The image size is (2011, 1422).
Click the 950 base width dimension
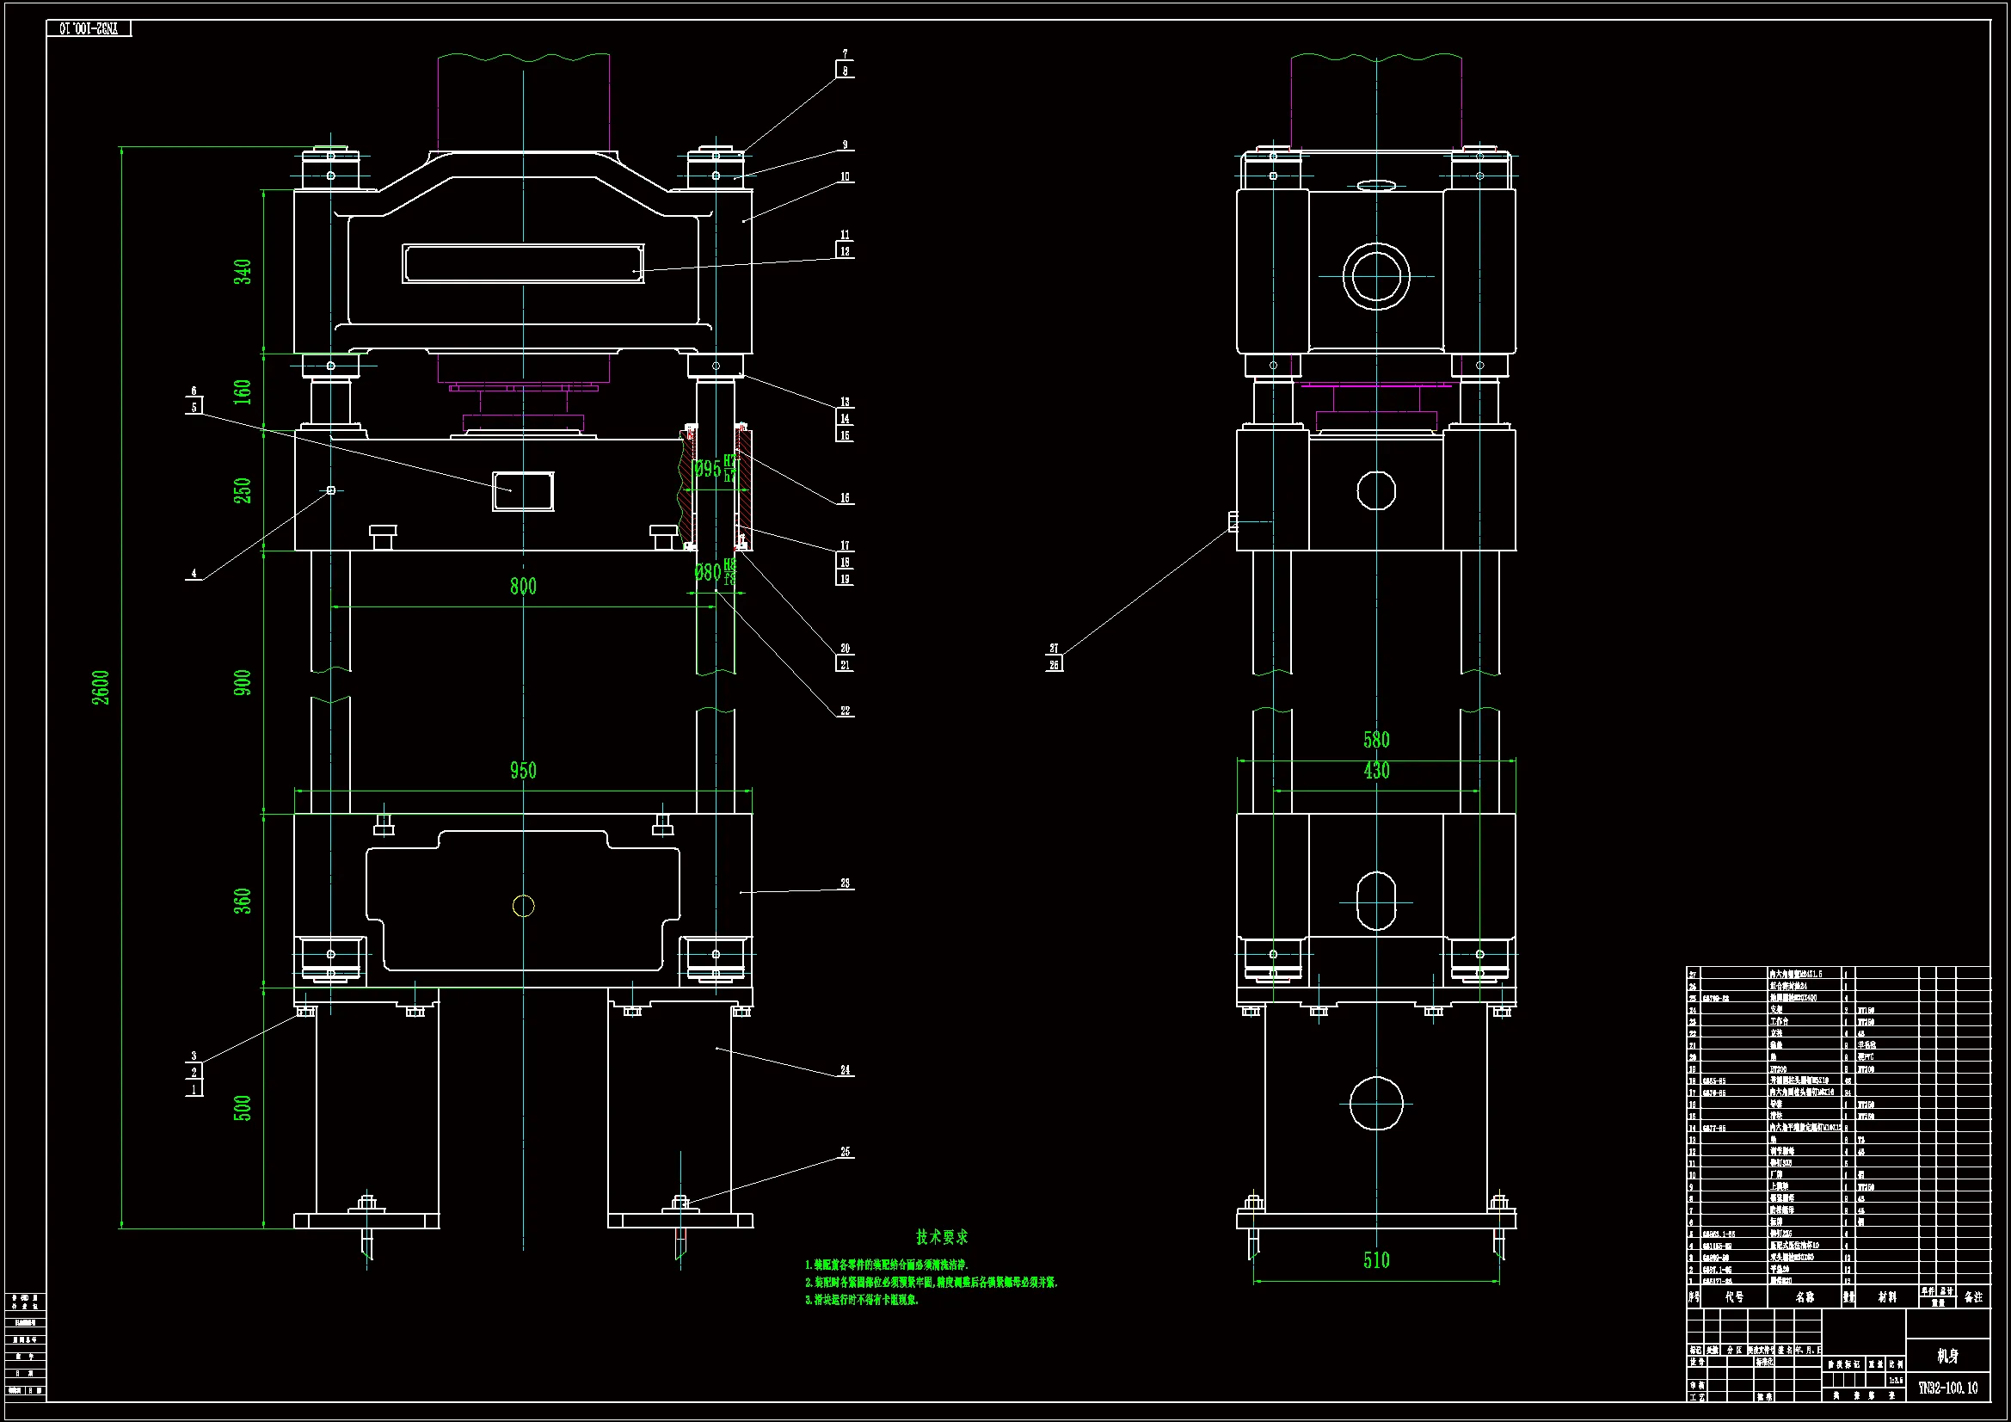523,770
